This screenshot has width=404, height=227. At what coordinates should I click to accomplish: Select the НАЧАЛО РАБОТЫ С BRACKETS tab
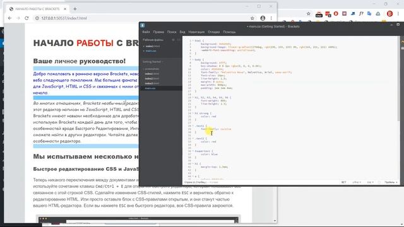click(x=38, y=9)
